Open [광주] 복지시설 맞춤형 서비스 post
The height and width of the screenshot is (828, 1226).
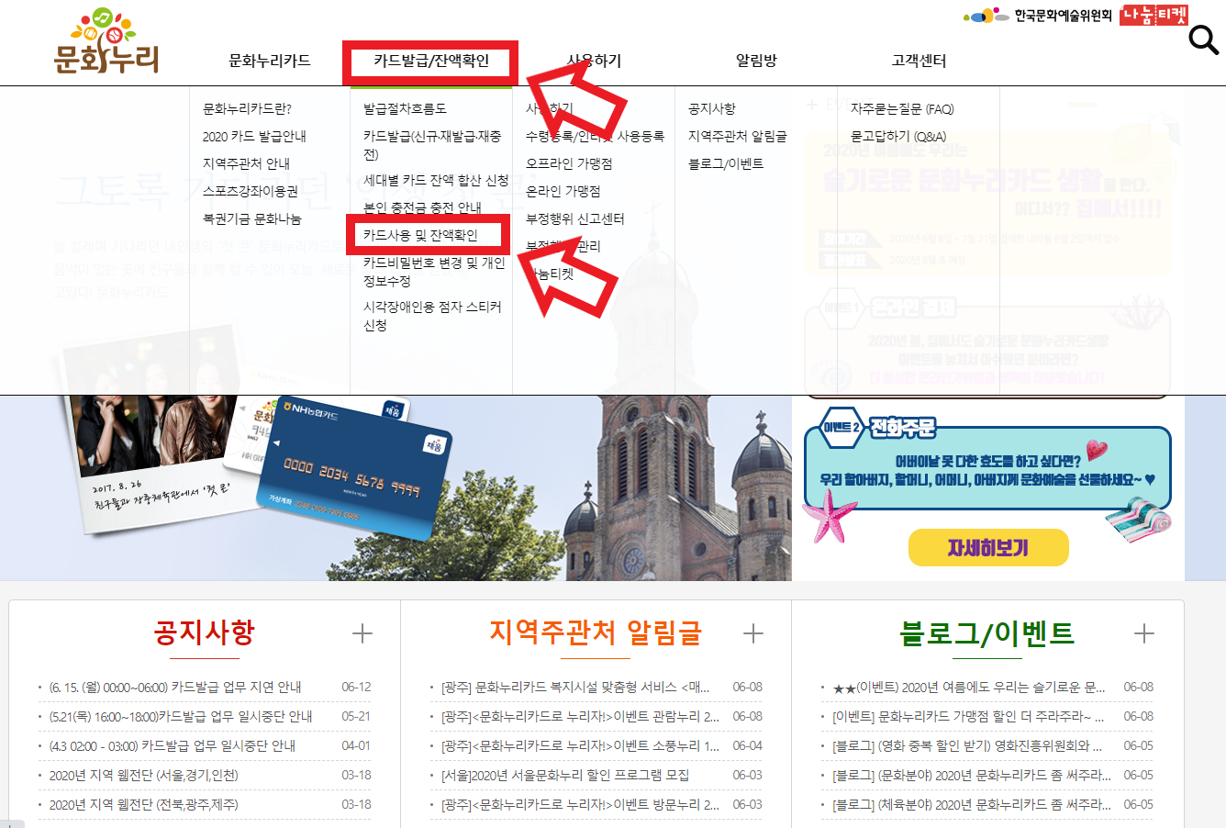click(x=575, y=687)
